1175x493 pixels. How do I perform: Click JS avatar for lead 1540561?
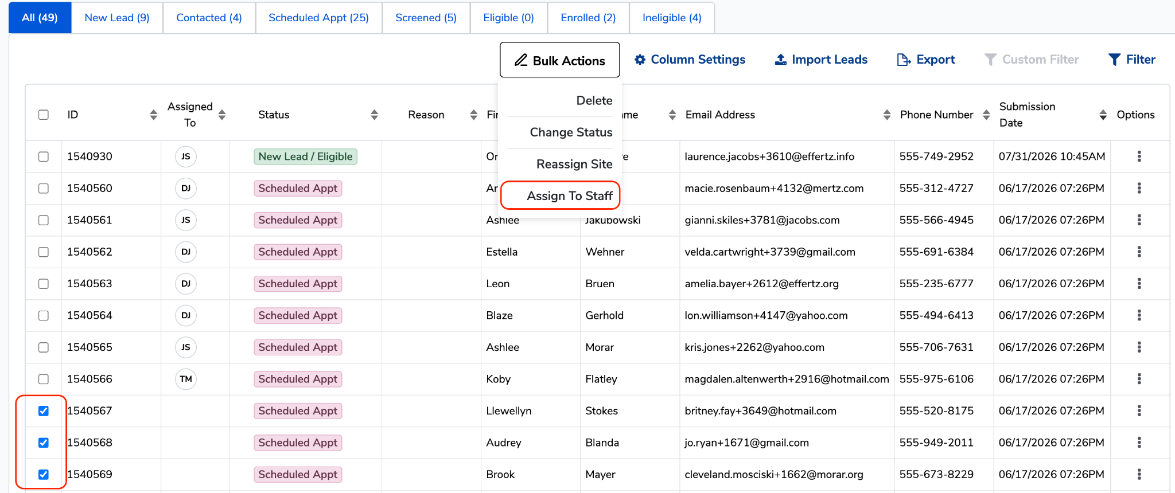[186, 220]
